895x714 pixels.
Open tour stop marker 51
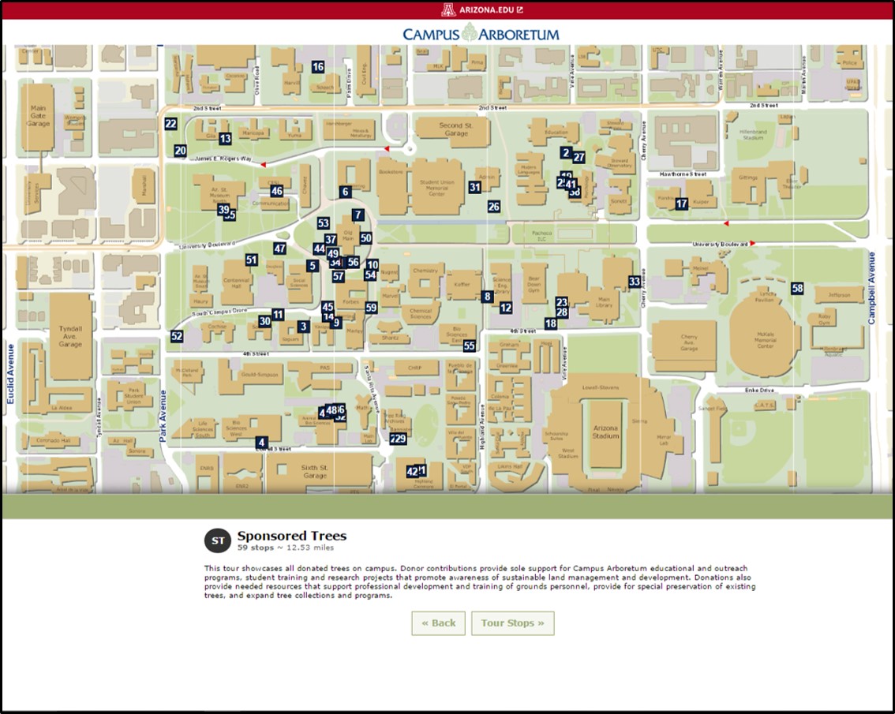tap(252, 260)
